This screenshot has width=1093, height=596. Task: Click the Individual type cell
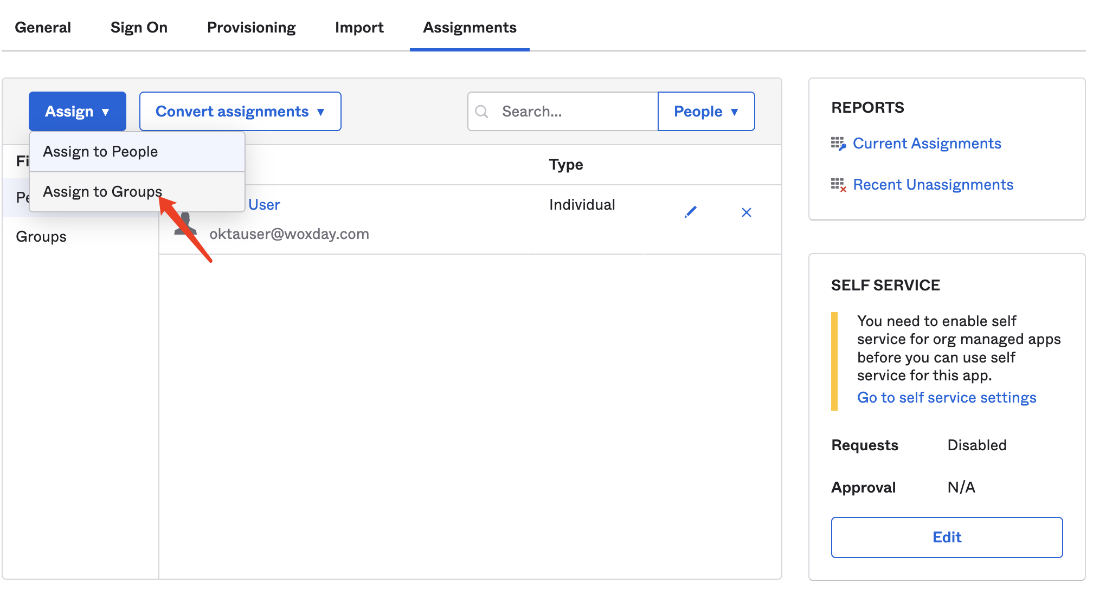[582, 205]
